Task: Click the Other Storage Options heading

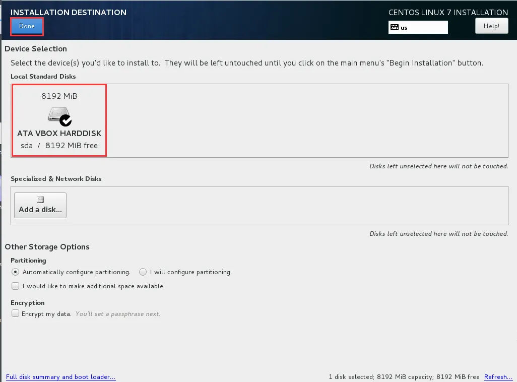Action: tap(47, 247)
